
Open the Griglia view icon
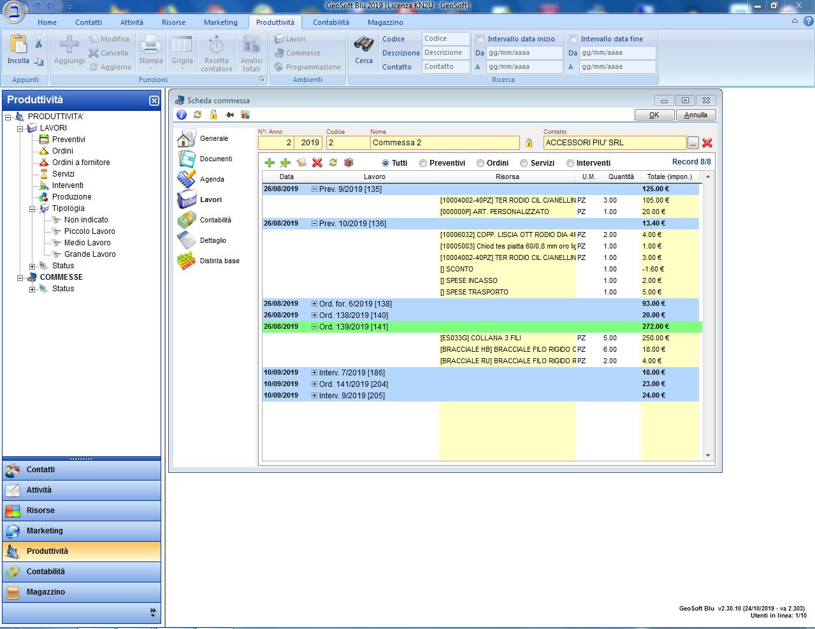pyautogui.click(x=182, y=45)
